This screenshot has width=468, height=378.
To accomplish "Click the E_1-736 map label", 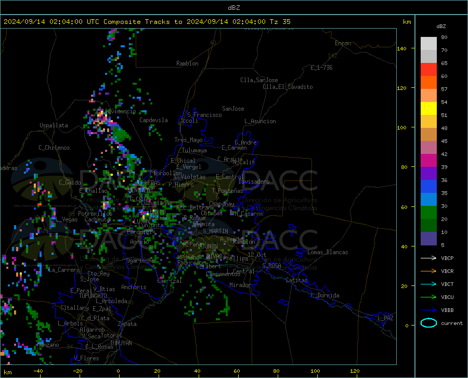I will coord(321,68).
